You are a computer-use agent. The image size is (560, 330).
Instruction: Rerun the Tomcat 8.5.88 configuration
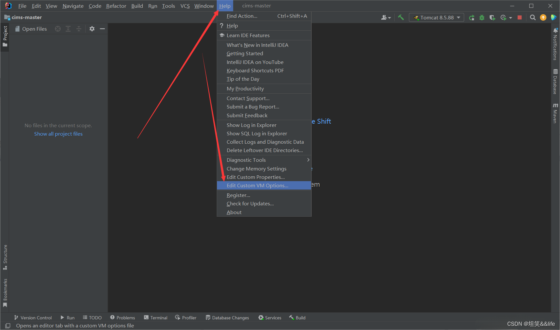[472, 17]
